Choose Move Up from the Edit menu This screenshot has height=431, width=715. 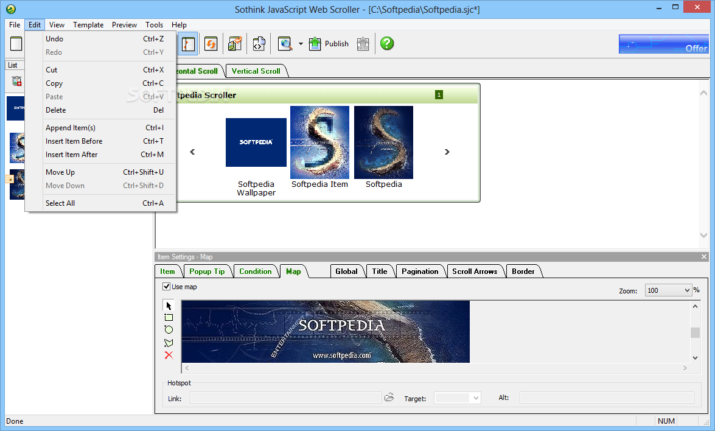[100, 172]
